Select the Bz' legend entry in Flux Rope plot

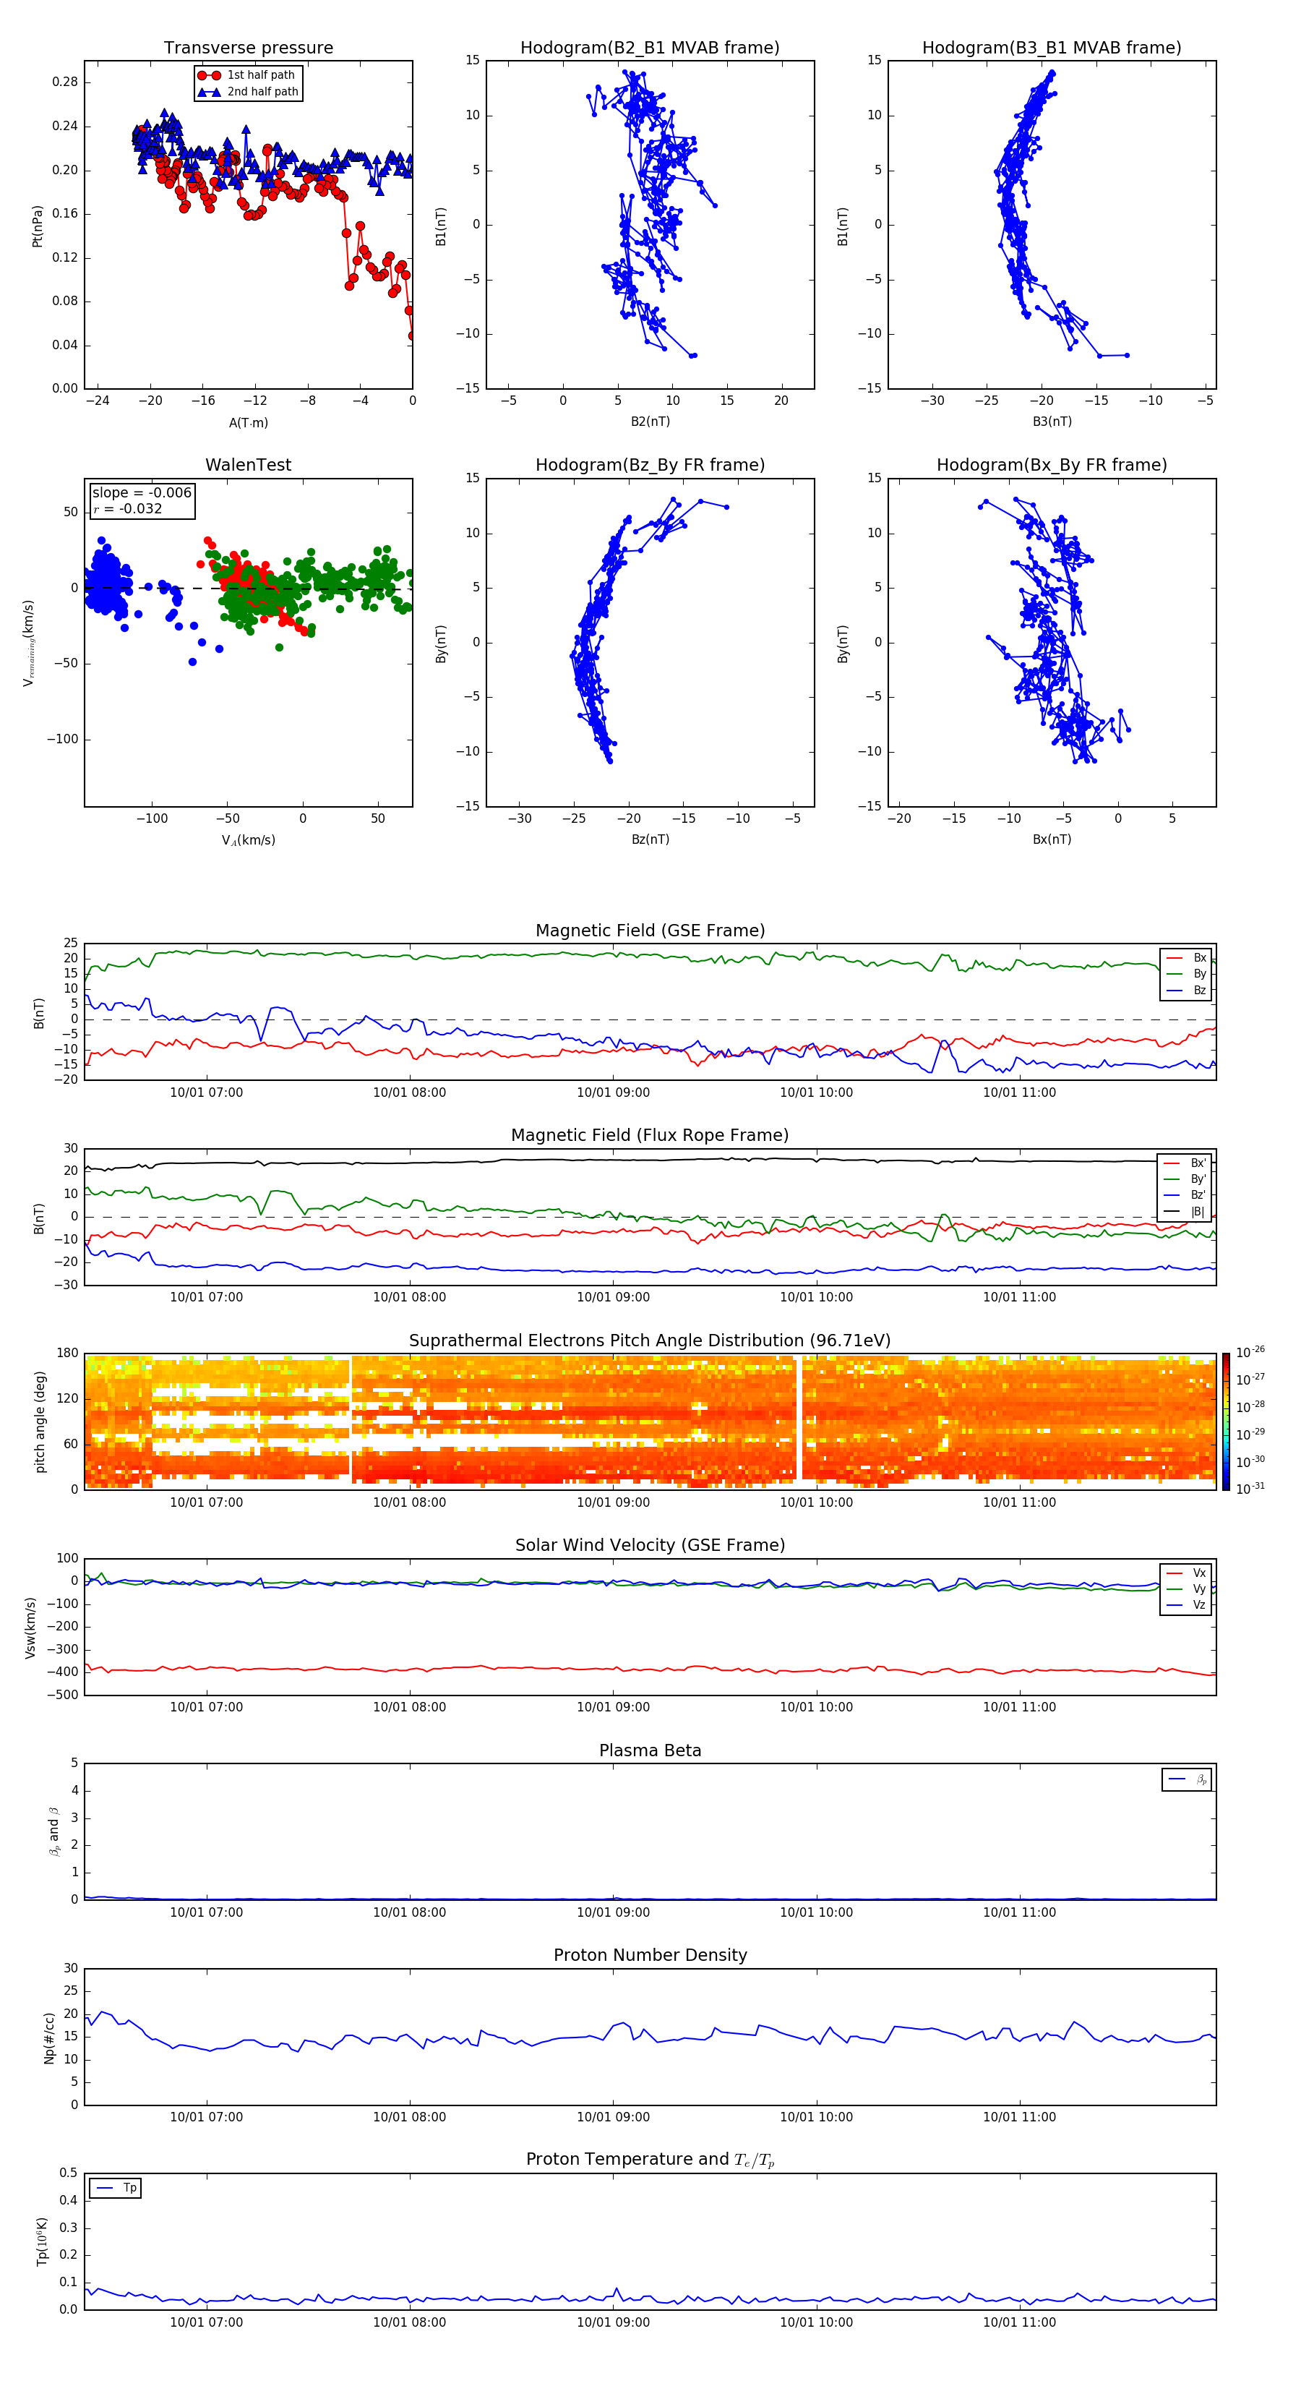point(1185,1195)
